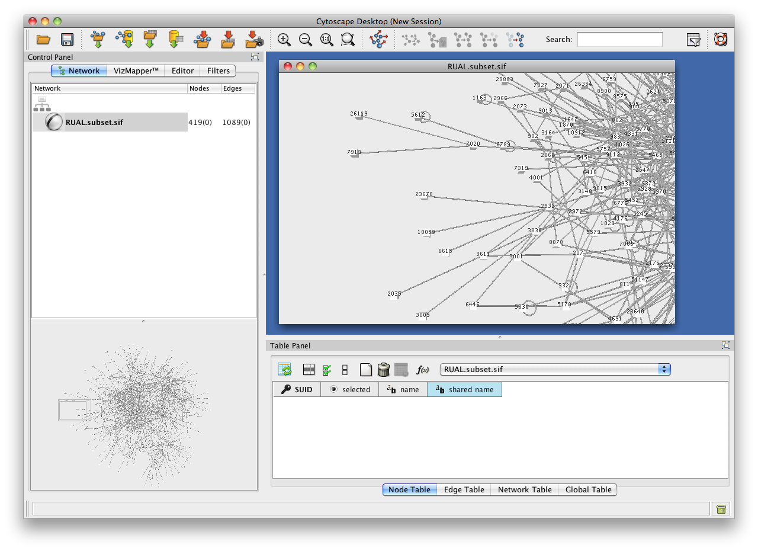Switch to the Edge Table tab
This screenshot has height=551, width=758.
[464, 489]
